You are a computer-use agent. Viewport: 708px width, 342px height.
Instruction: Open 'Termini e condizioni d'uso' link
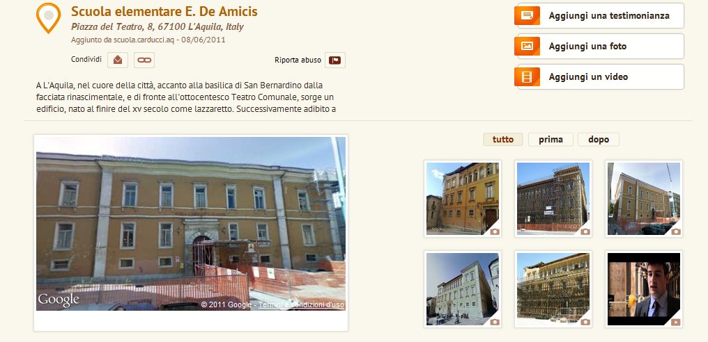click(x=301, y=305)
